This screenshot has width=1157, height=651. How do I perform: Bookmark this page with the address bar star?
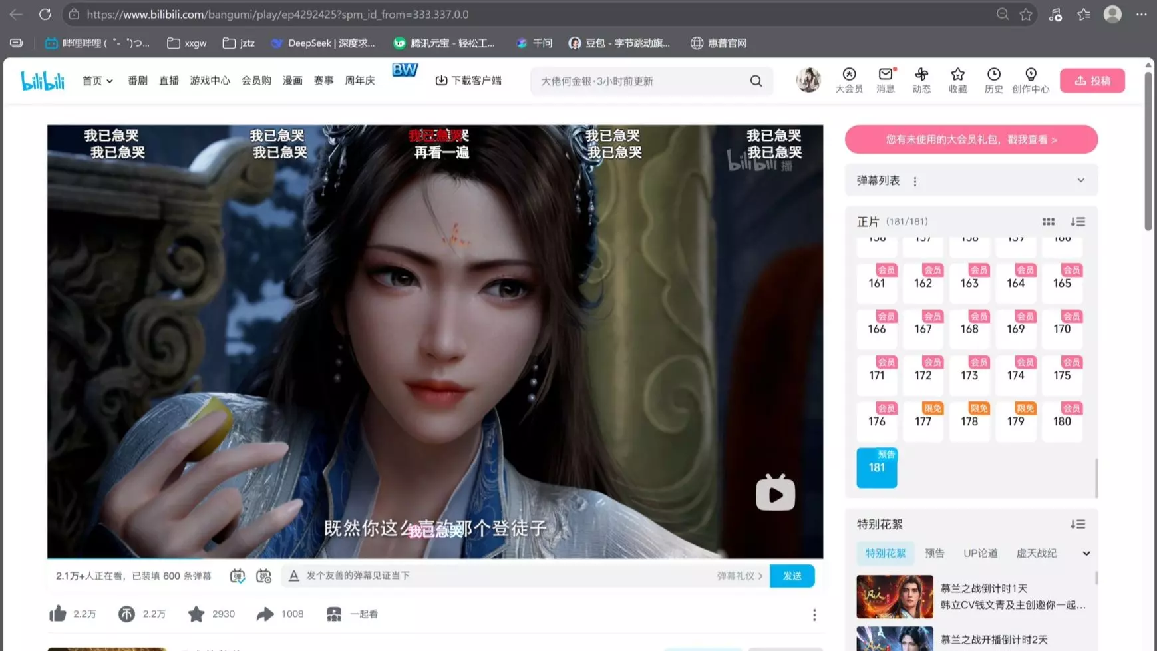(x=1026, y=14)
